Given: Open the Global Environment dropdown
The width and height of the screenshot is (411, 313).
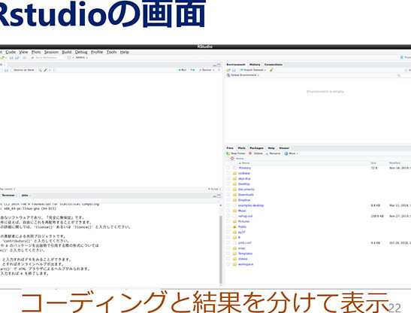Looking at the screenshot, I should [x=243, y=75].
